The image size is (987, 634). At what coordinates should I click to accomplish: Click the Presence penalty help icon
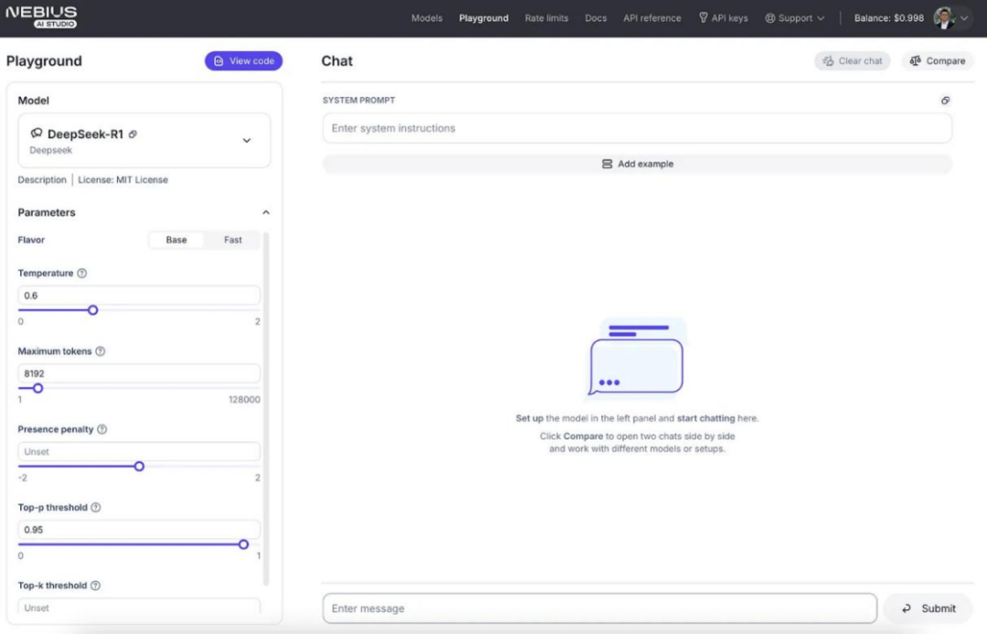(102, 429)
